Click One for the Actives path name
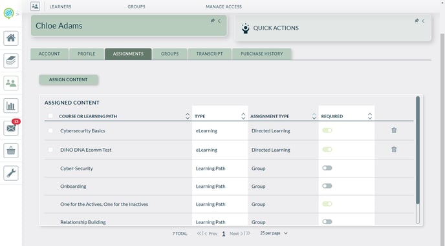The height and width of the screenshot is (246, 445). [104, 204]
